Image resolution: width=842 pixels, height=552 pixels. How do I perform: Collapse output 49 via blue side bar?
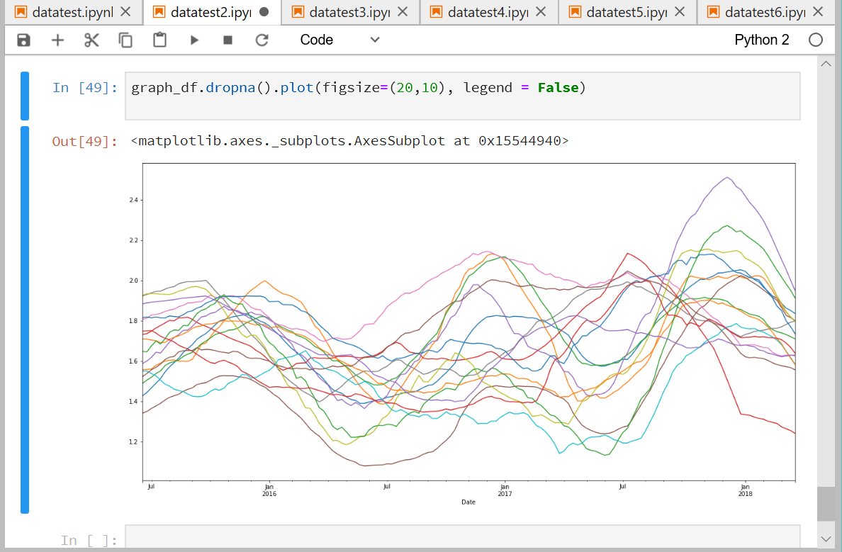(25, 320)
